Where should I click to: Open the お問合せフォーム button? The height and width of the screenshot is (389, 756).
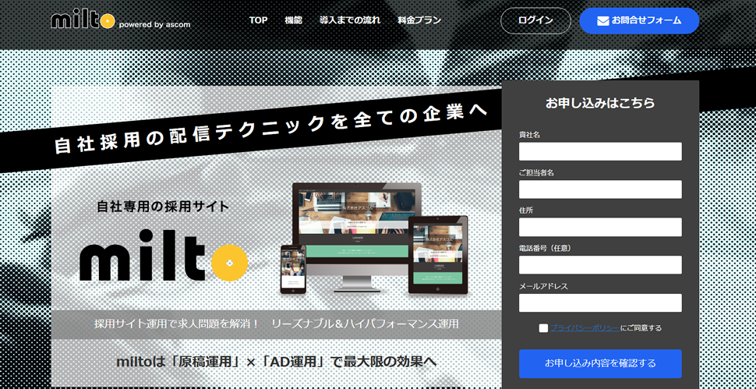click(x=639, y=21)
